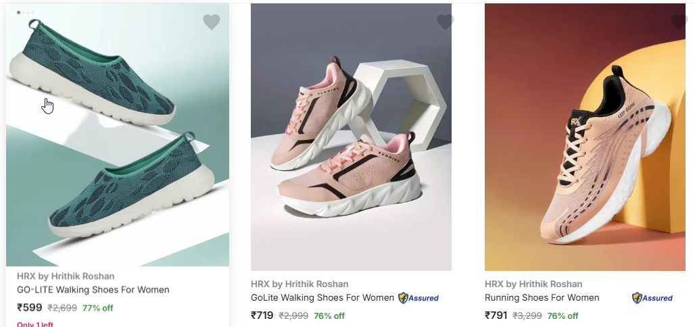Click Assured badge beside GoLite Walking Shoes

[x=418, y=298]
